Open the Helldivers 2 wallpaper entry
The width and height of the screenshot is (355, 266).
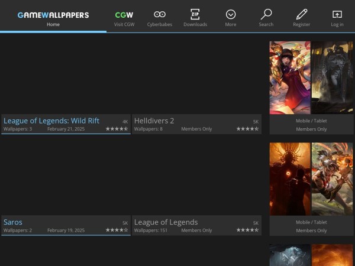(154, 121)
